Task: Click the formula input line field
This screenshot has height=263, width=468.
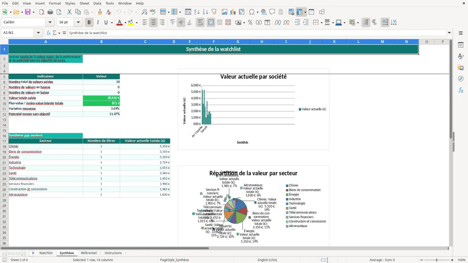Action: 257,33
